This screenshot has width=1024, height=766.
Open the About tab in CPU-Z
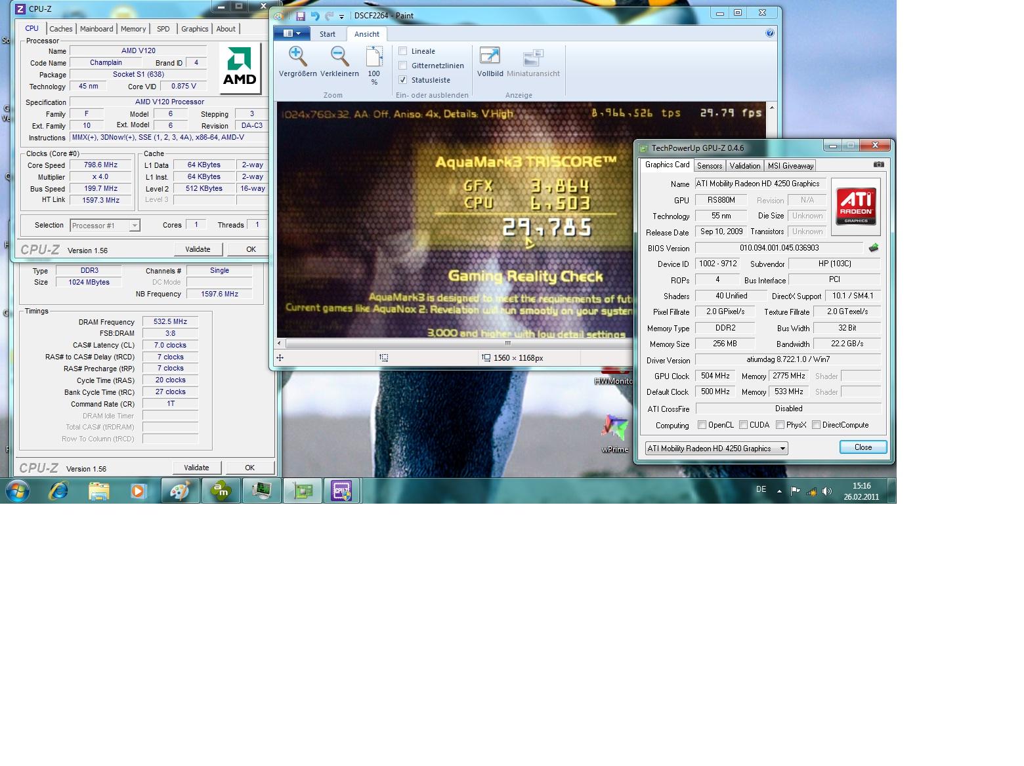226,29
